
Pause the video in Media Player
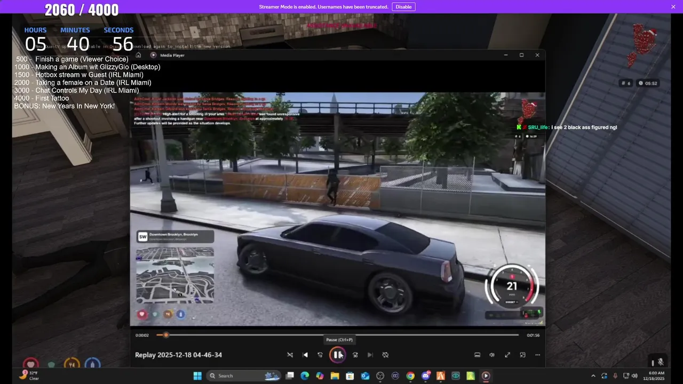pos(337,355)
